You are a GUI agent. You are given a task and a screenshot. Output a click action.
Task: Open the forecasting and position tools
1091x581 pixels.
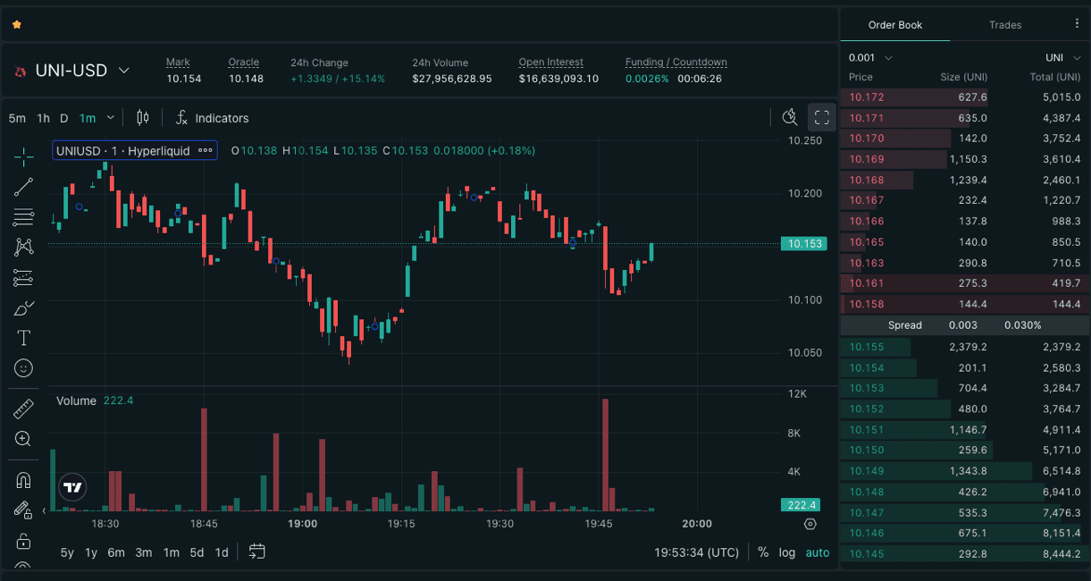[24, 278]
